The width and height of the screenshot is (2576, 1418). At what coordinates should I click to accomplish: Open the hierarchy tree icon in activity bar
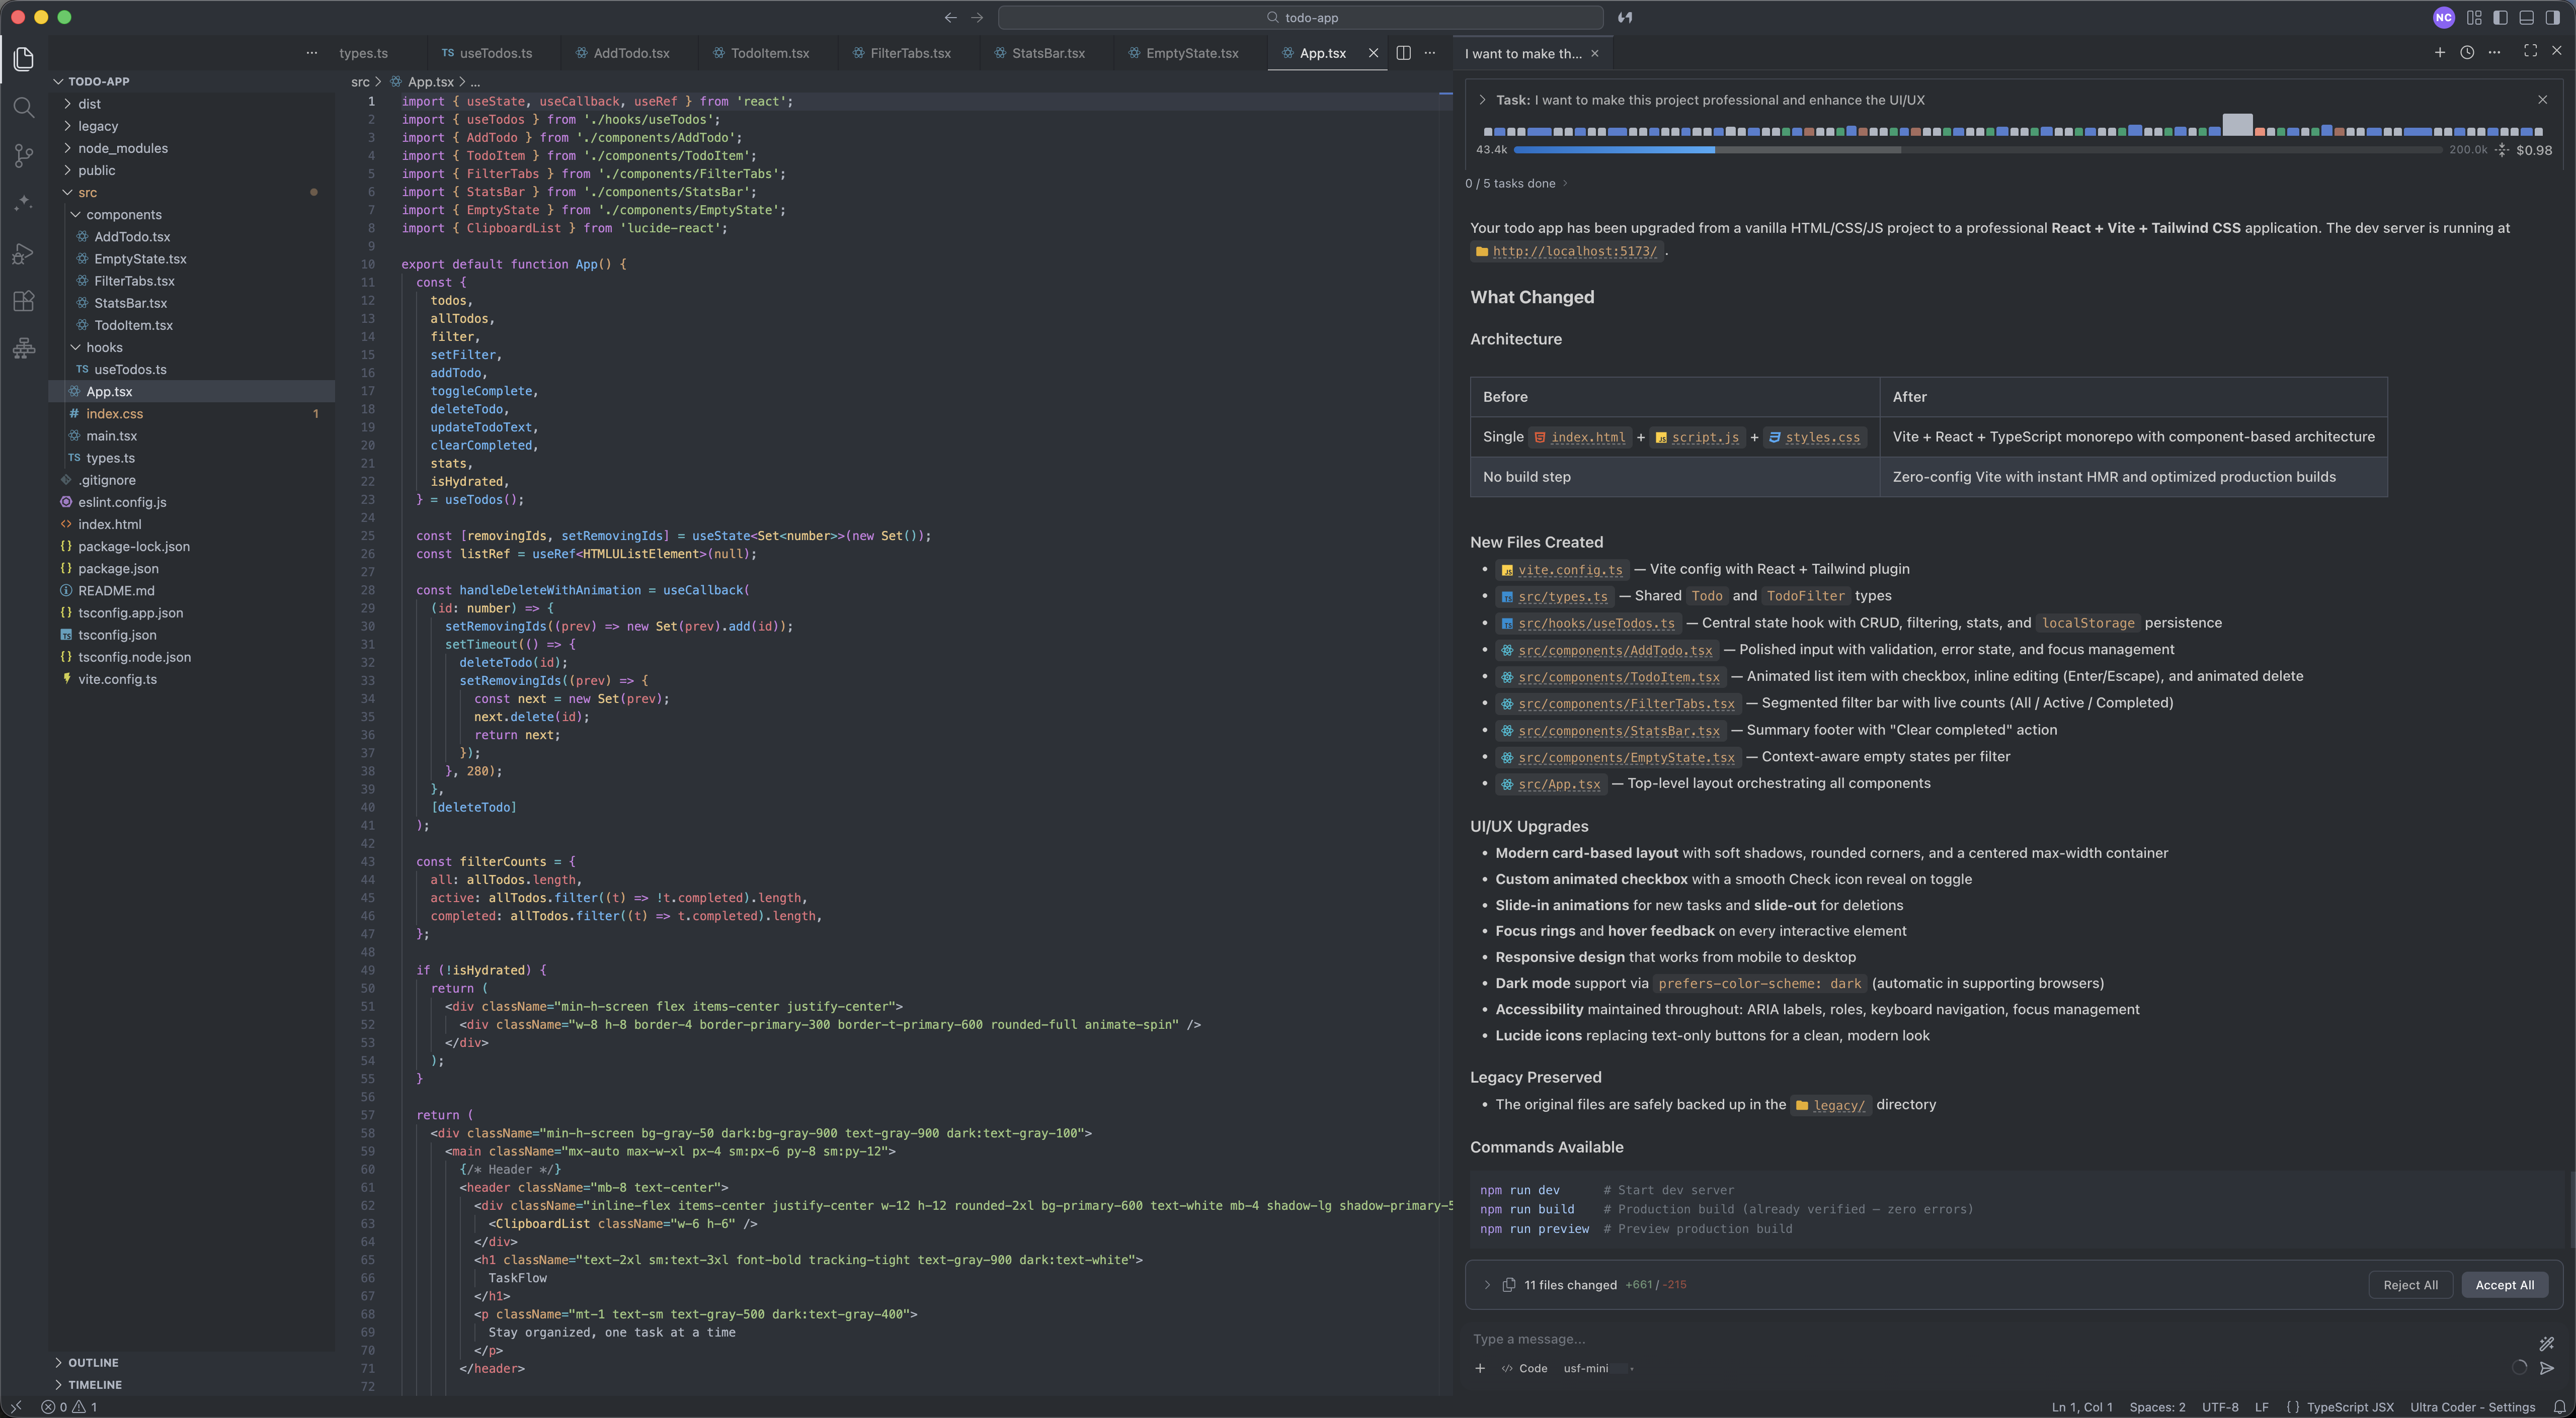pos(24,348)
